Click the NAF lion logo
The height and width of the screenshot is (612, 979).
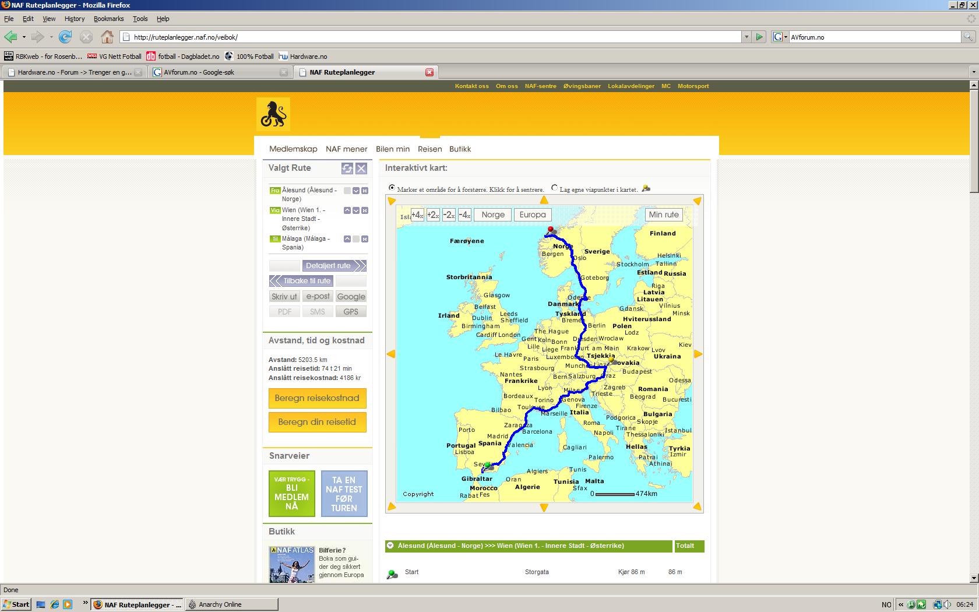pos(273,114)
